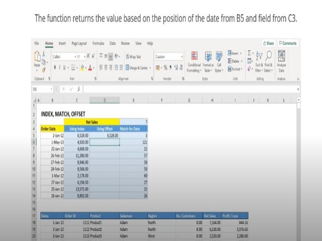The image size is (322, 241).
Task: Switch to the Data tab
Action: [x=112, y=43]
